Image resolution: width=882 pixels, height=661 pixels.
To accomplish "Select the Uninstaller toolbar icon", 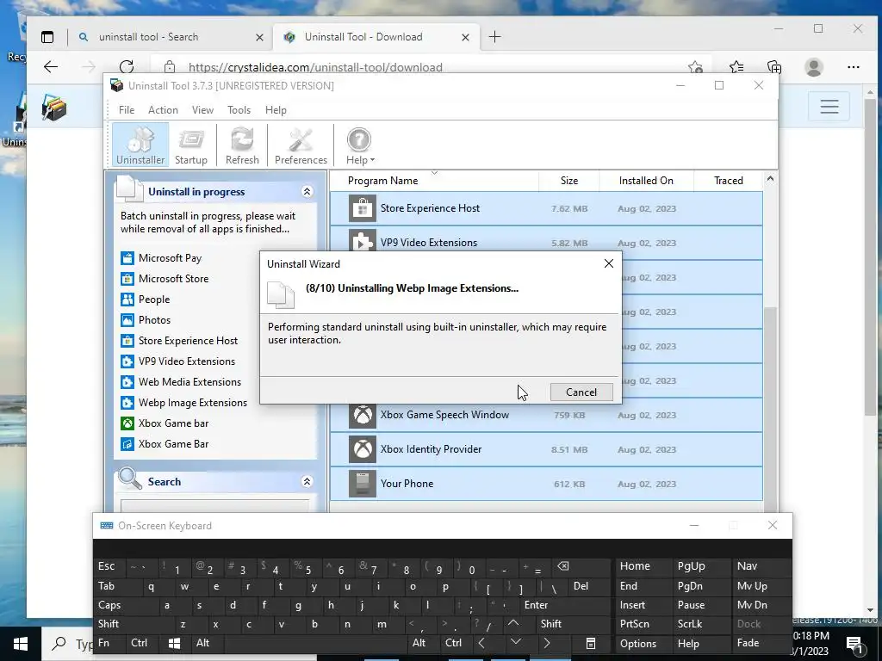I will coord(140,145).
